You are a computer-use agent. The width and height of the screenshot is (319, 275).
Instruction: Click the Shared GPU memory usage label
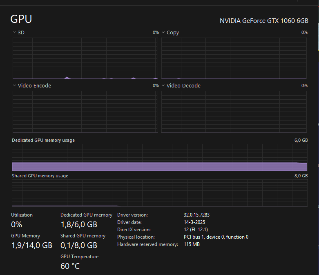click(x=40, y=176)
